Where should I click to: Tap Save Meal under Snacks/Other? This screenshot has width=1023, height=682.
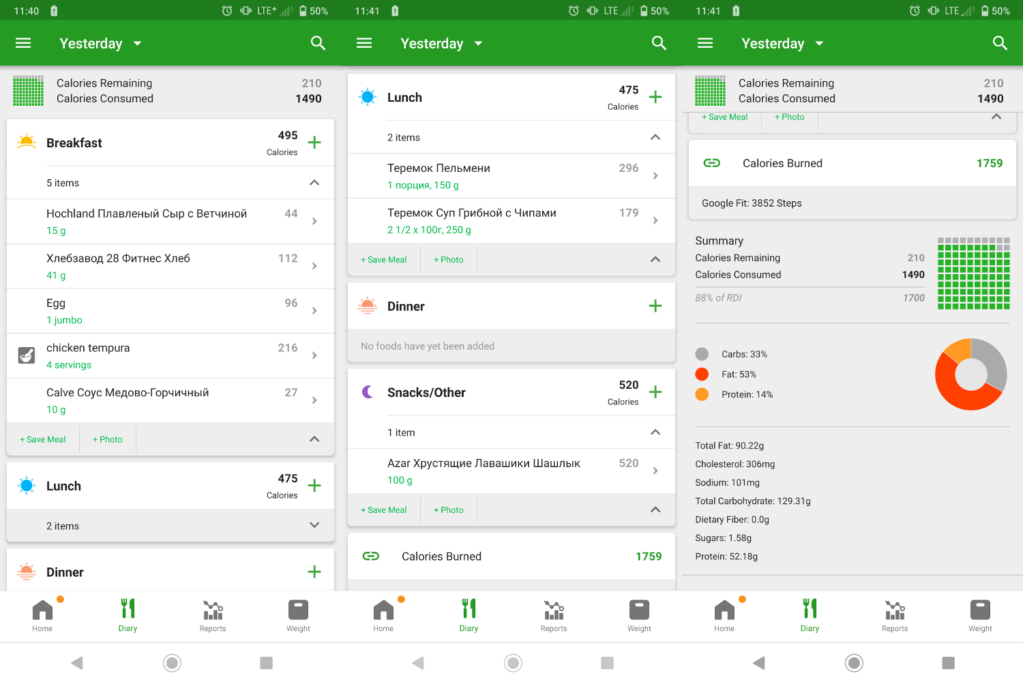[384, 509]
